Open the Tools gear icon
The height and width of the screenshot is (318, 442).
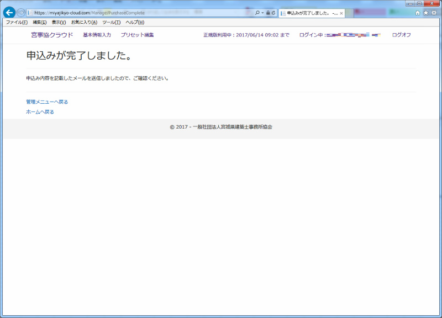click(434, 13)
